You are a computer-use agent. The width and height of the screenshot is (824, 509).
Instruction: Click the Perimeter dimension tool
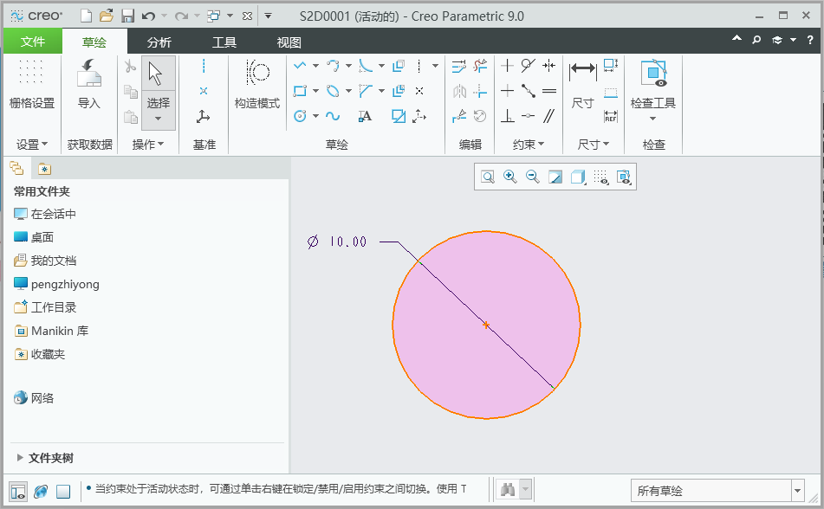point(611,66)
